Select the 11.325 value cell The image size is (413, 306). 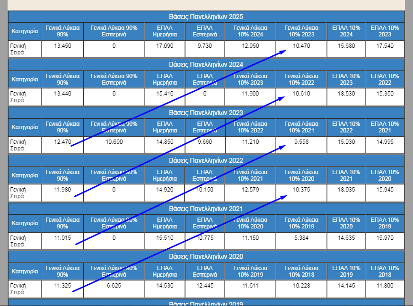(x=62, y=286)
